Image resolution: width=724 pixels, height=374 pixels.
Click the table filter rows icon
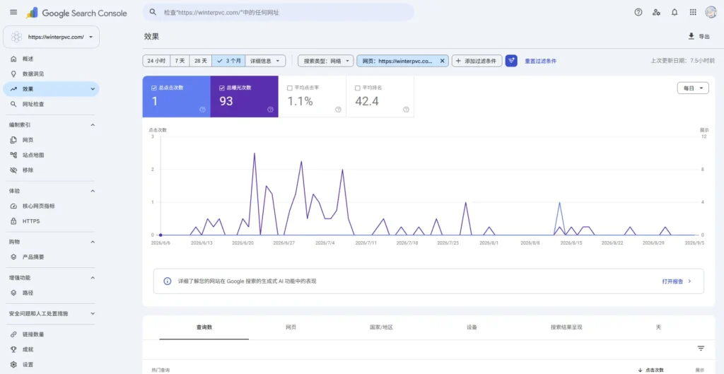pos(701,349)
